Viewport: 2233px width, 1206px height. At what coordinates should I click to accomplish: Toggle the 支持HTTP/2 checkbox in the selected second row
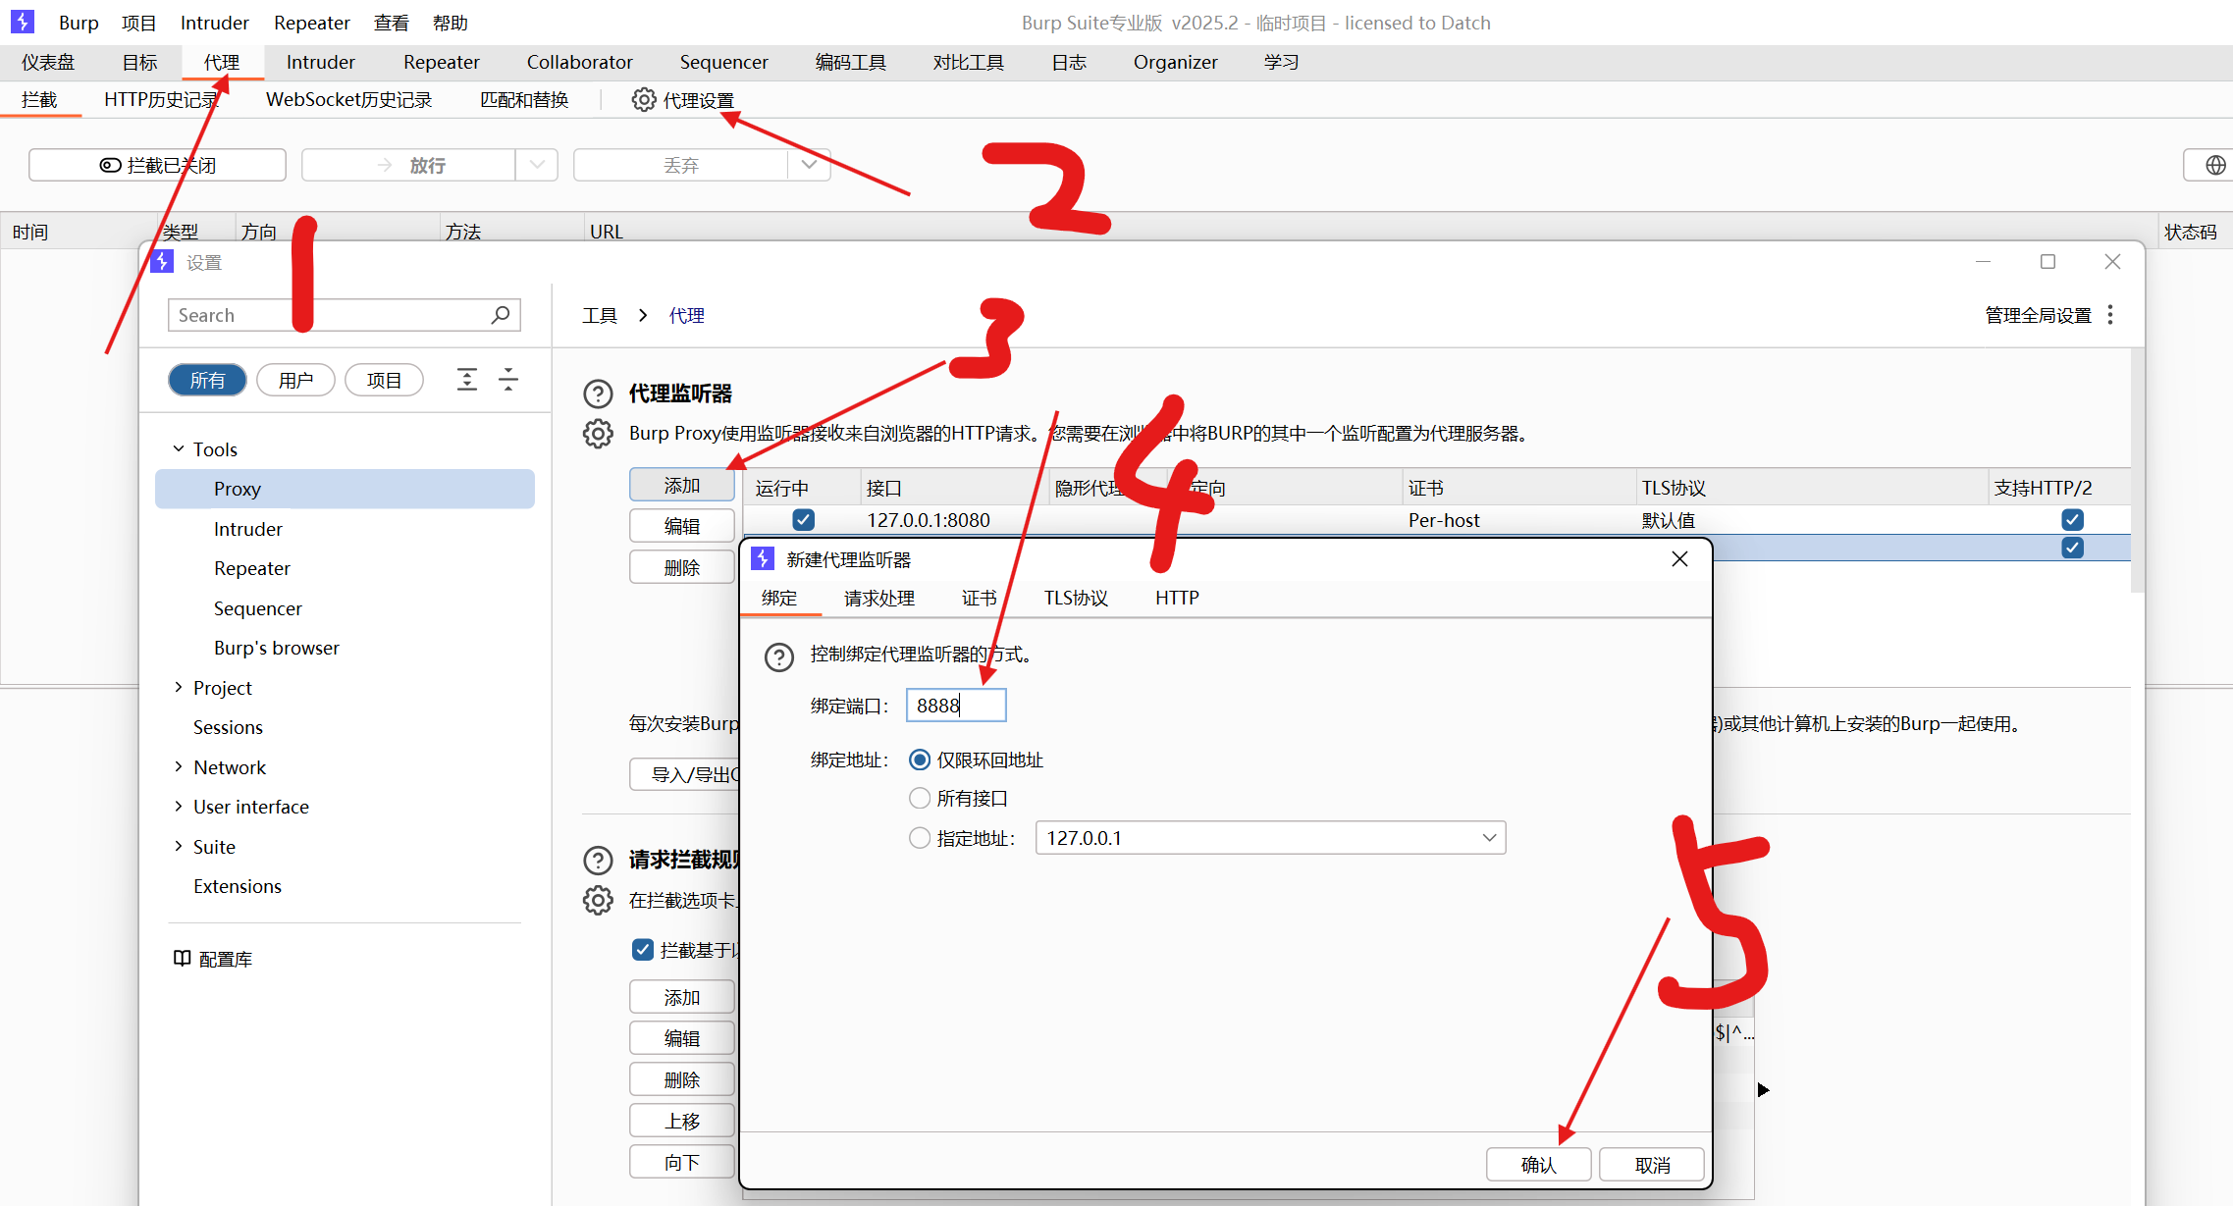pyautogui.click(x=2072, y=548)
